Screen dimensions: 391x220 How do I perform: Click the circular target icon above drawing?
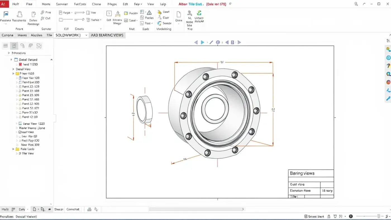click(218, 42)
